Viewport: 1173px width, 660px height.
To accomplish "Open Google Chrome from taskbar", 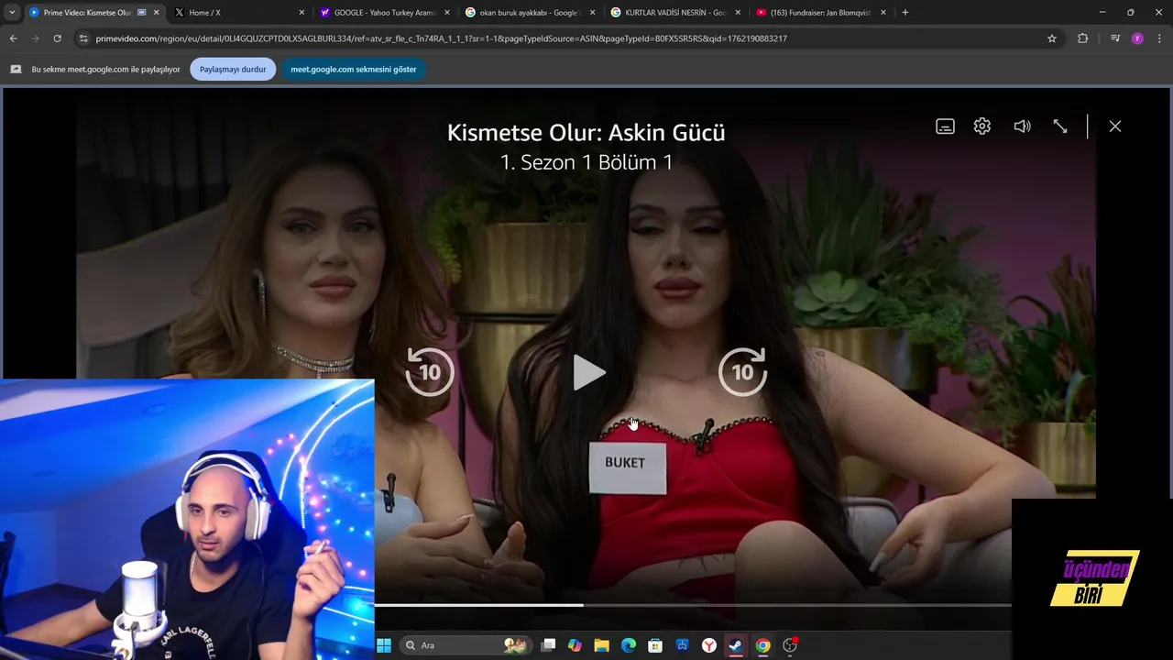I will pyautogui.click(x=762, y=645).
